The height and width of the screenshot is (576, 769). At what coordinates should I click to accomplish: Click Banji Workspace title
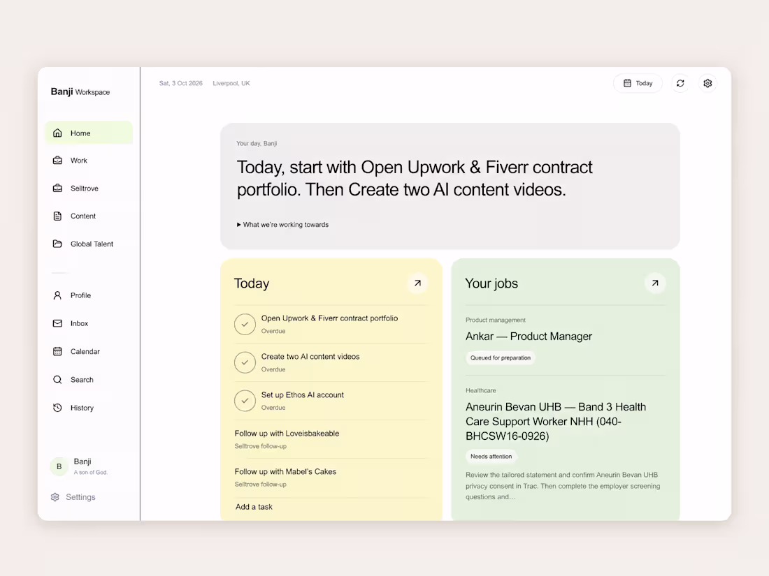80,91
